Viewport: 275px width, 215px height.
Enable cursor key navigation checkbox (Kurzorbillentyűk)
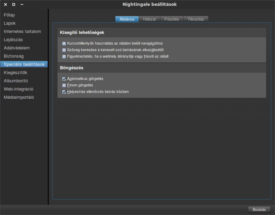pyautogui.click(x=64, y=44)
